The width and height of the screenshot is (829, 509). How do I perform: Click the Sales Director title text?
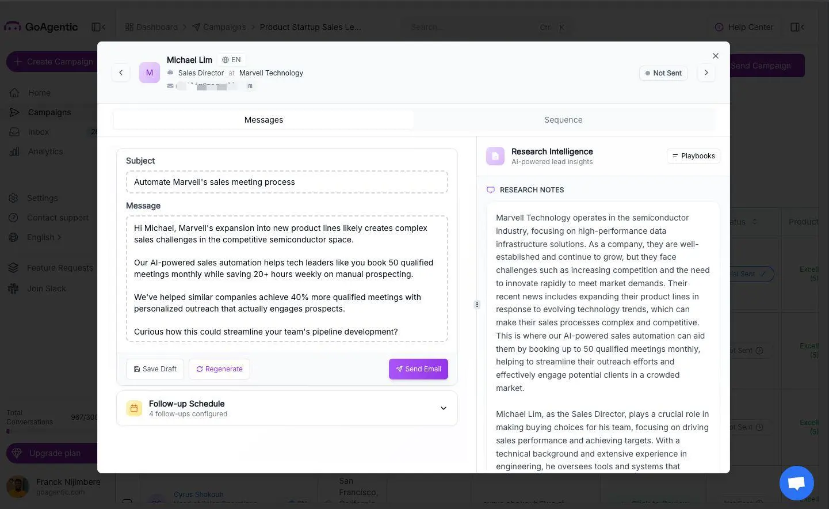pos(201,73)
